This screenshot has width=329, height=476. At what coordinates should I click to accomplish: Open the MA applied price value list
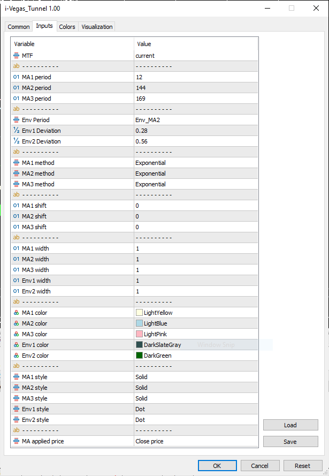(196, 441)
